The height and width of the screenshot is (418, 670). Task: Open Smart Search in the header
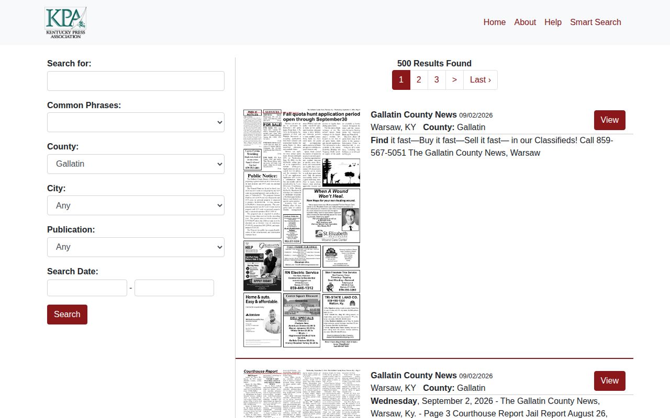(596, 22)
